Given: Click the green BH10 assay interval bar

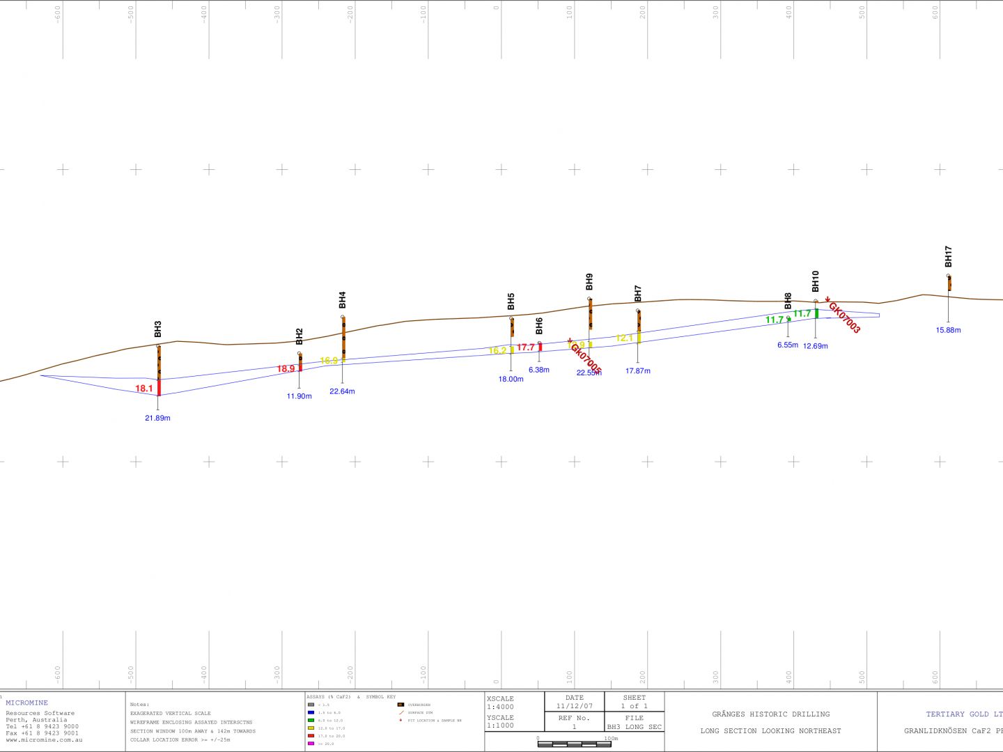Looking at the screenshot, I should pos(816,313).
